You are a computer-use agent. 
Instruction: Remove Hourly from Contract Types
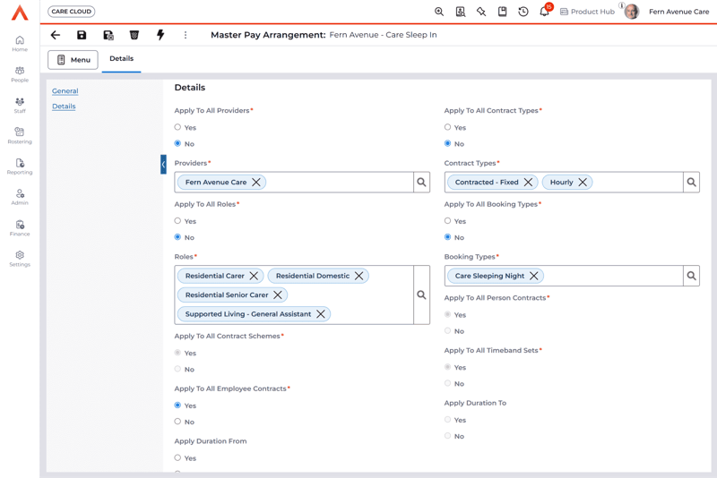point(583,183)
